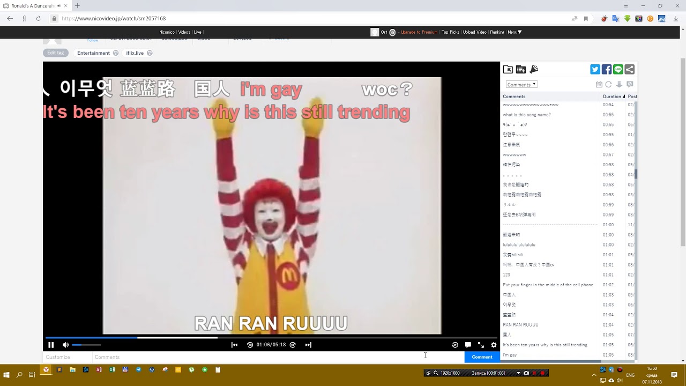Open the comment NG filter icon
The height and width of the screenshot is (386, 686).
click(x=630, y=85)
